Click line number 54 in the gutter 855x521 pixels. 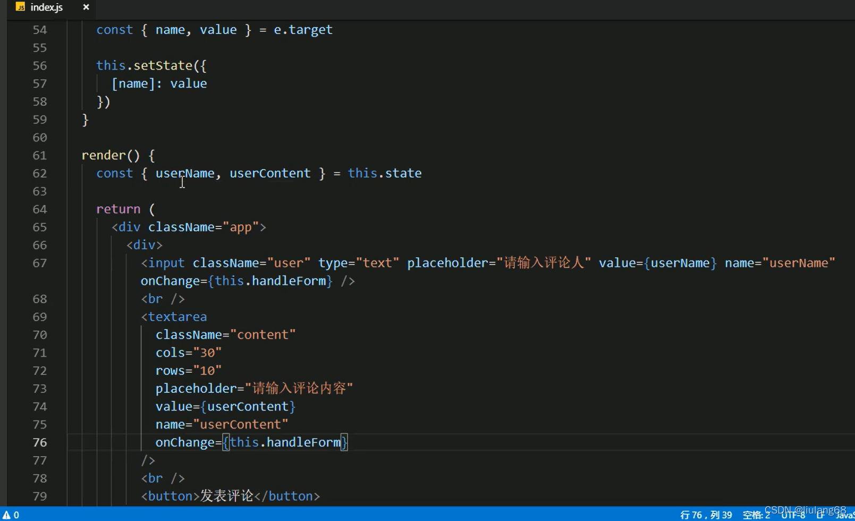(40, 30)
